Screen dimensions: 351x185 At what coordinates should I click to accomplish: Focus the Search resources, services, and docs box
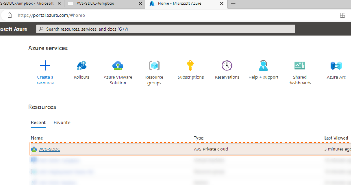(x=166, y=29)
